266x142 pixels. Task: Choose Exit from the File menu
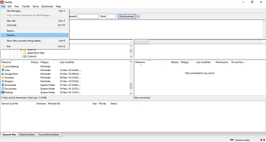click(x=35, y=46)
